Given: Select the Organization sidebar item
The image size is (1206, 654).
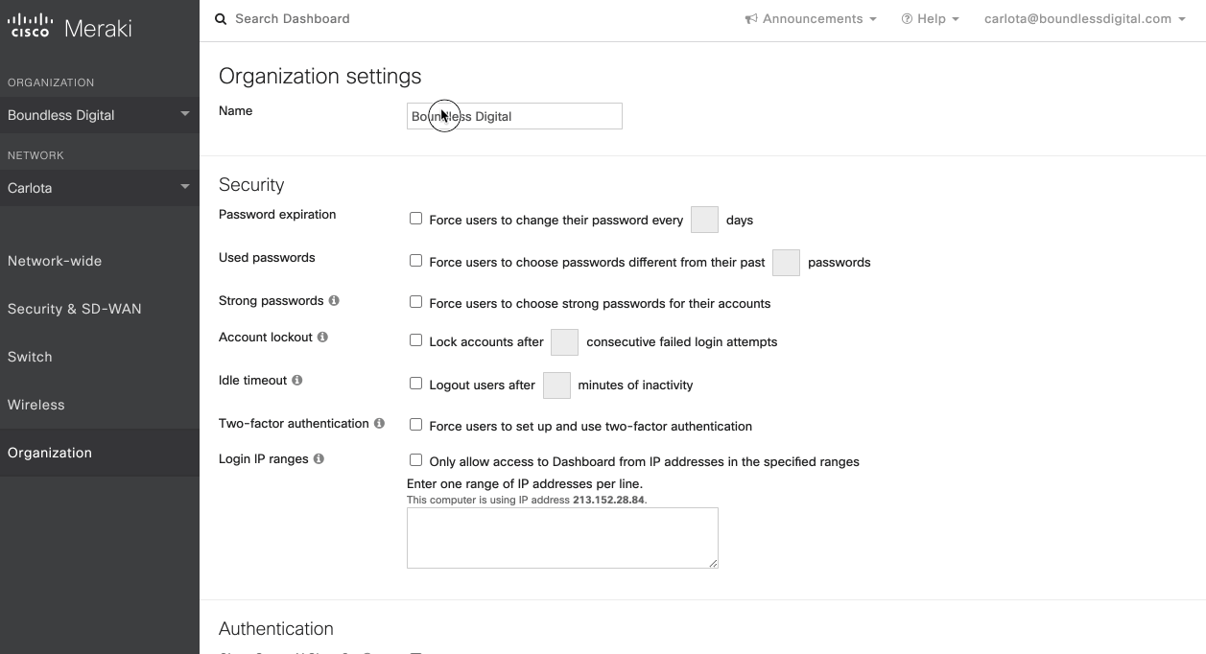Looking at the screenshot, I should pos(100,453).
